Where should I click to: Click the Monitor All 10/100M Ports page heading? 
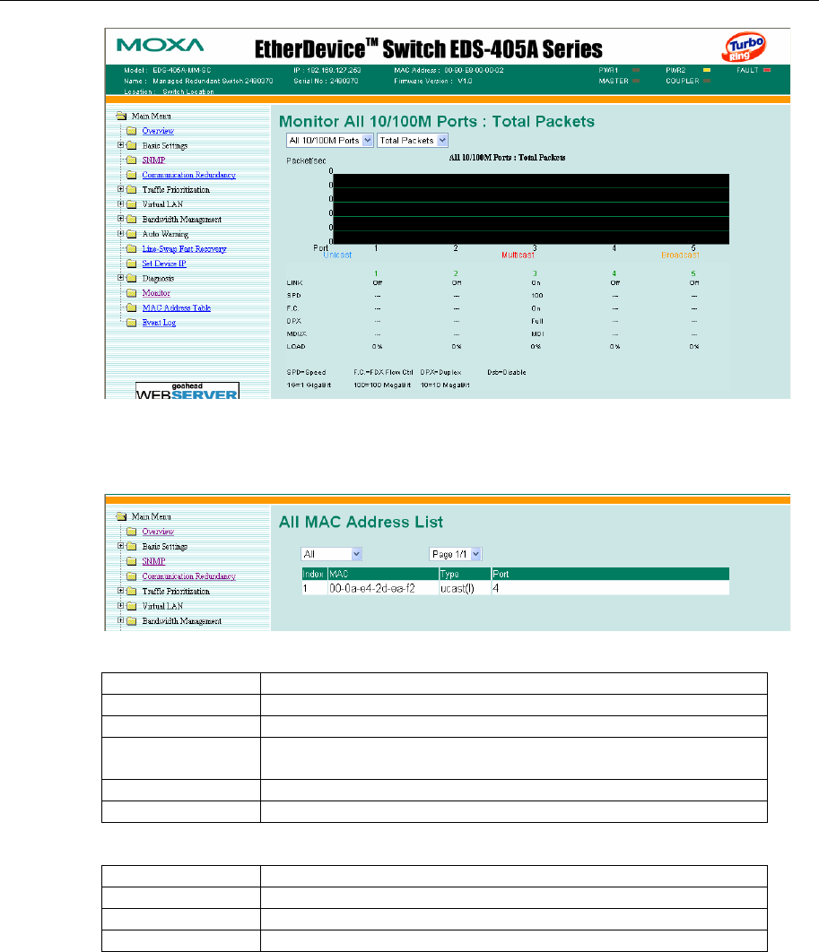(x=436, y=121)
